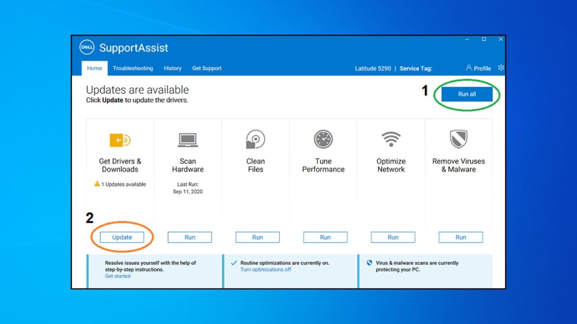The width and height of the screenshot is (577, 324).
Task: Click Remove Viruses & Malware shield icon
Action: (459, 139)
